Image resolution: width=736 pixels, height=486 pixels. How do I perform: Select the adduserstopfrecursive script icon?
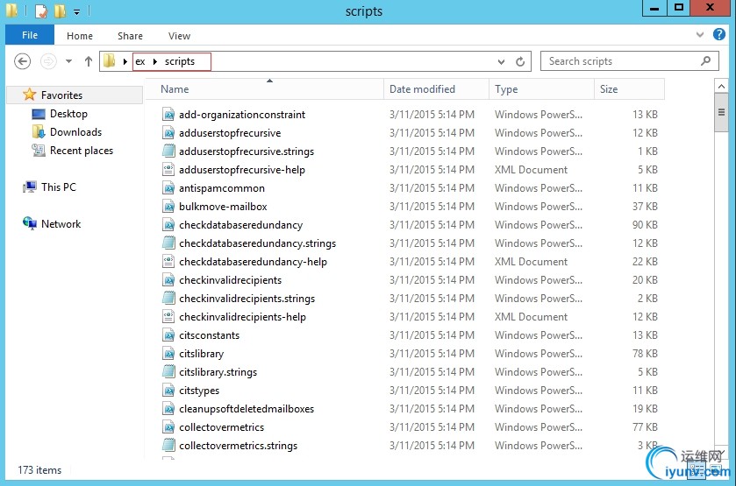168,132
